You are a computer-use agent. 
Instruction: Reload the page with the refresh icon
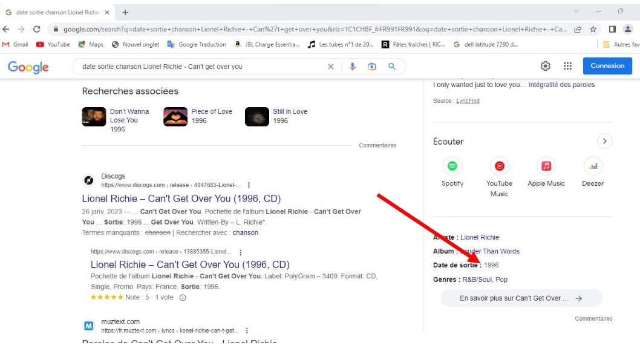[37, 29]
